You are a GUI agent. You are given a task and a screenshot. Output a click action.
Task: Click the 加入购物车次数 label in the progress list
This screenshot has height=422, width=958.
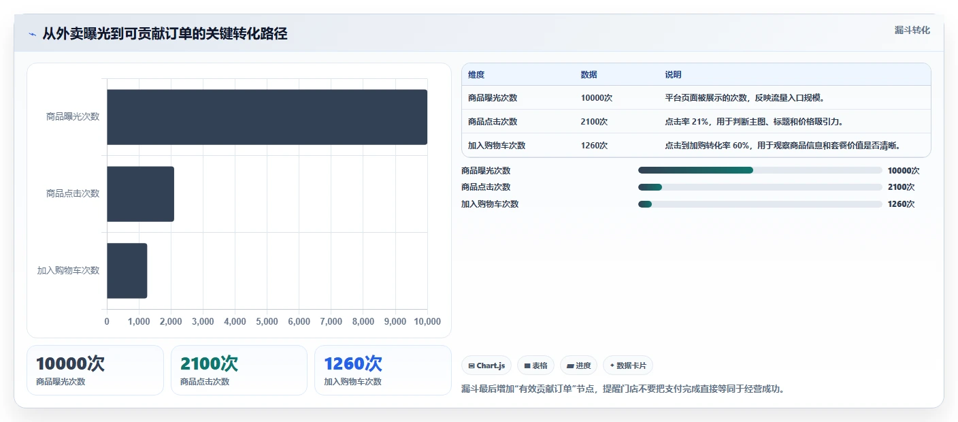(490, 204)
